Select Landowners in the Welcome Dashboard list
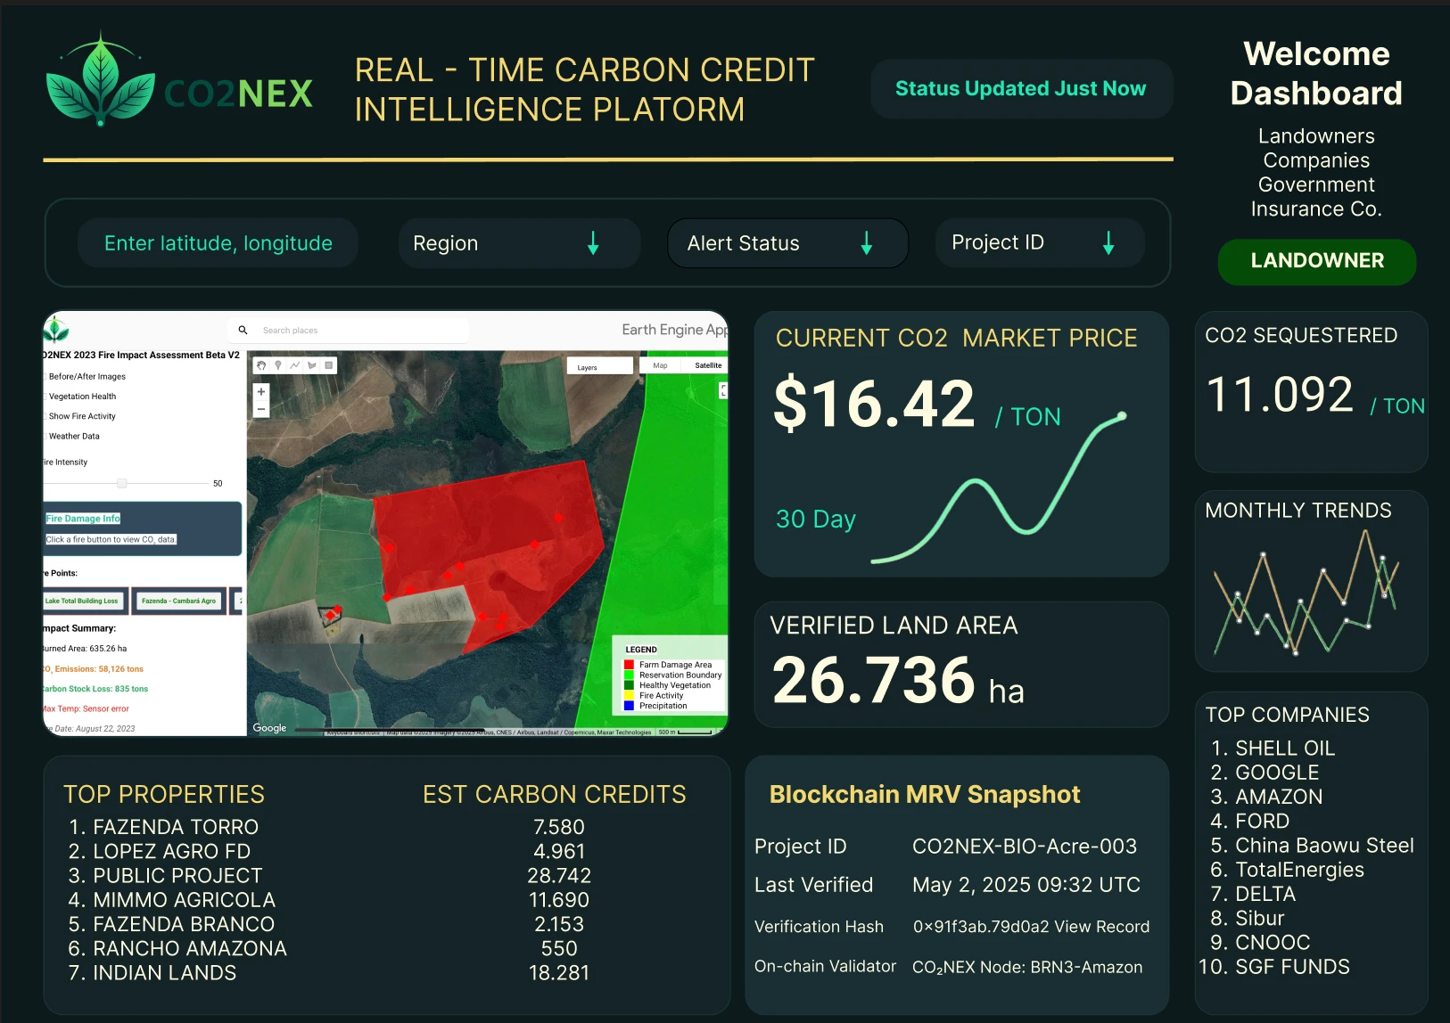Image resolution: width=1450 pixels, height=1023 pixels. click(1316, 136)
